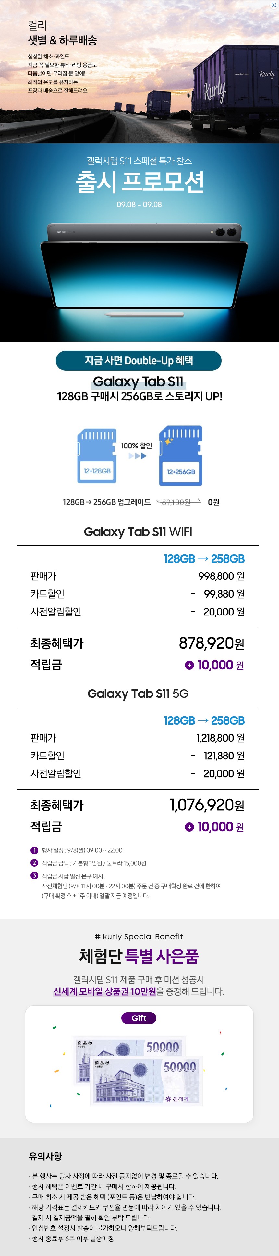This screenshot has width=279, height=1256.
Task: Click the numbered circle 2 note icon
Action: (34, 863)
